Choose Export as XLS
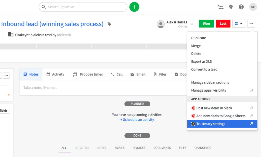 (222, 62)
